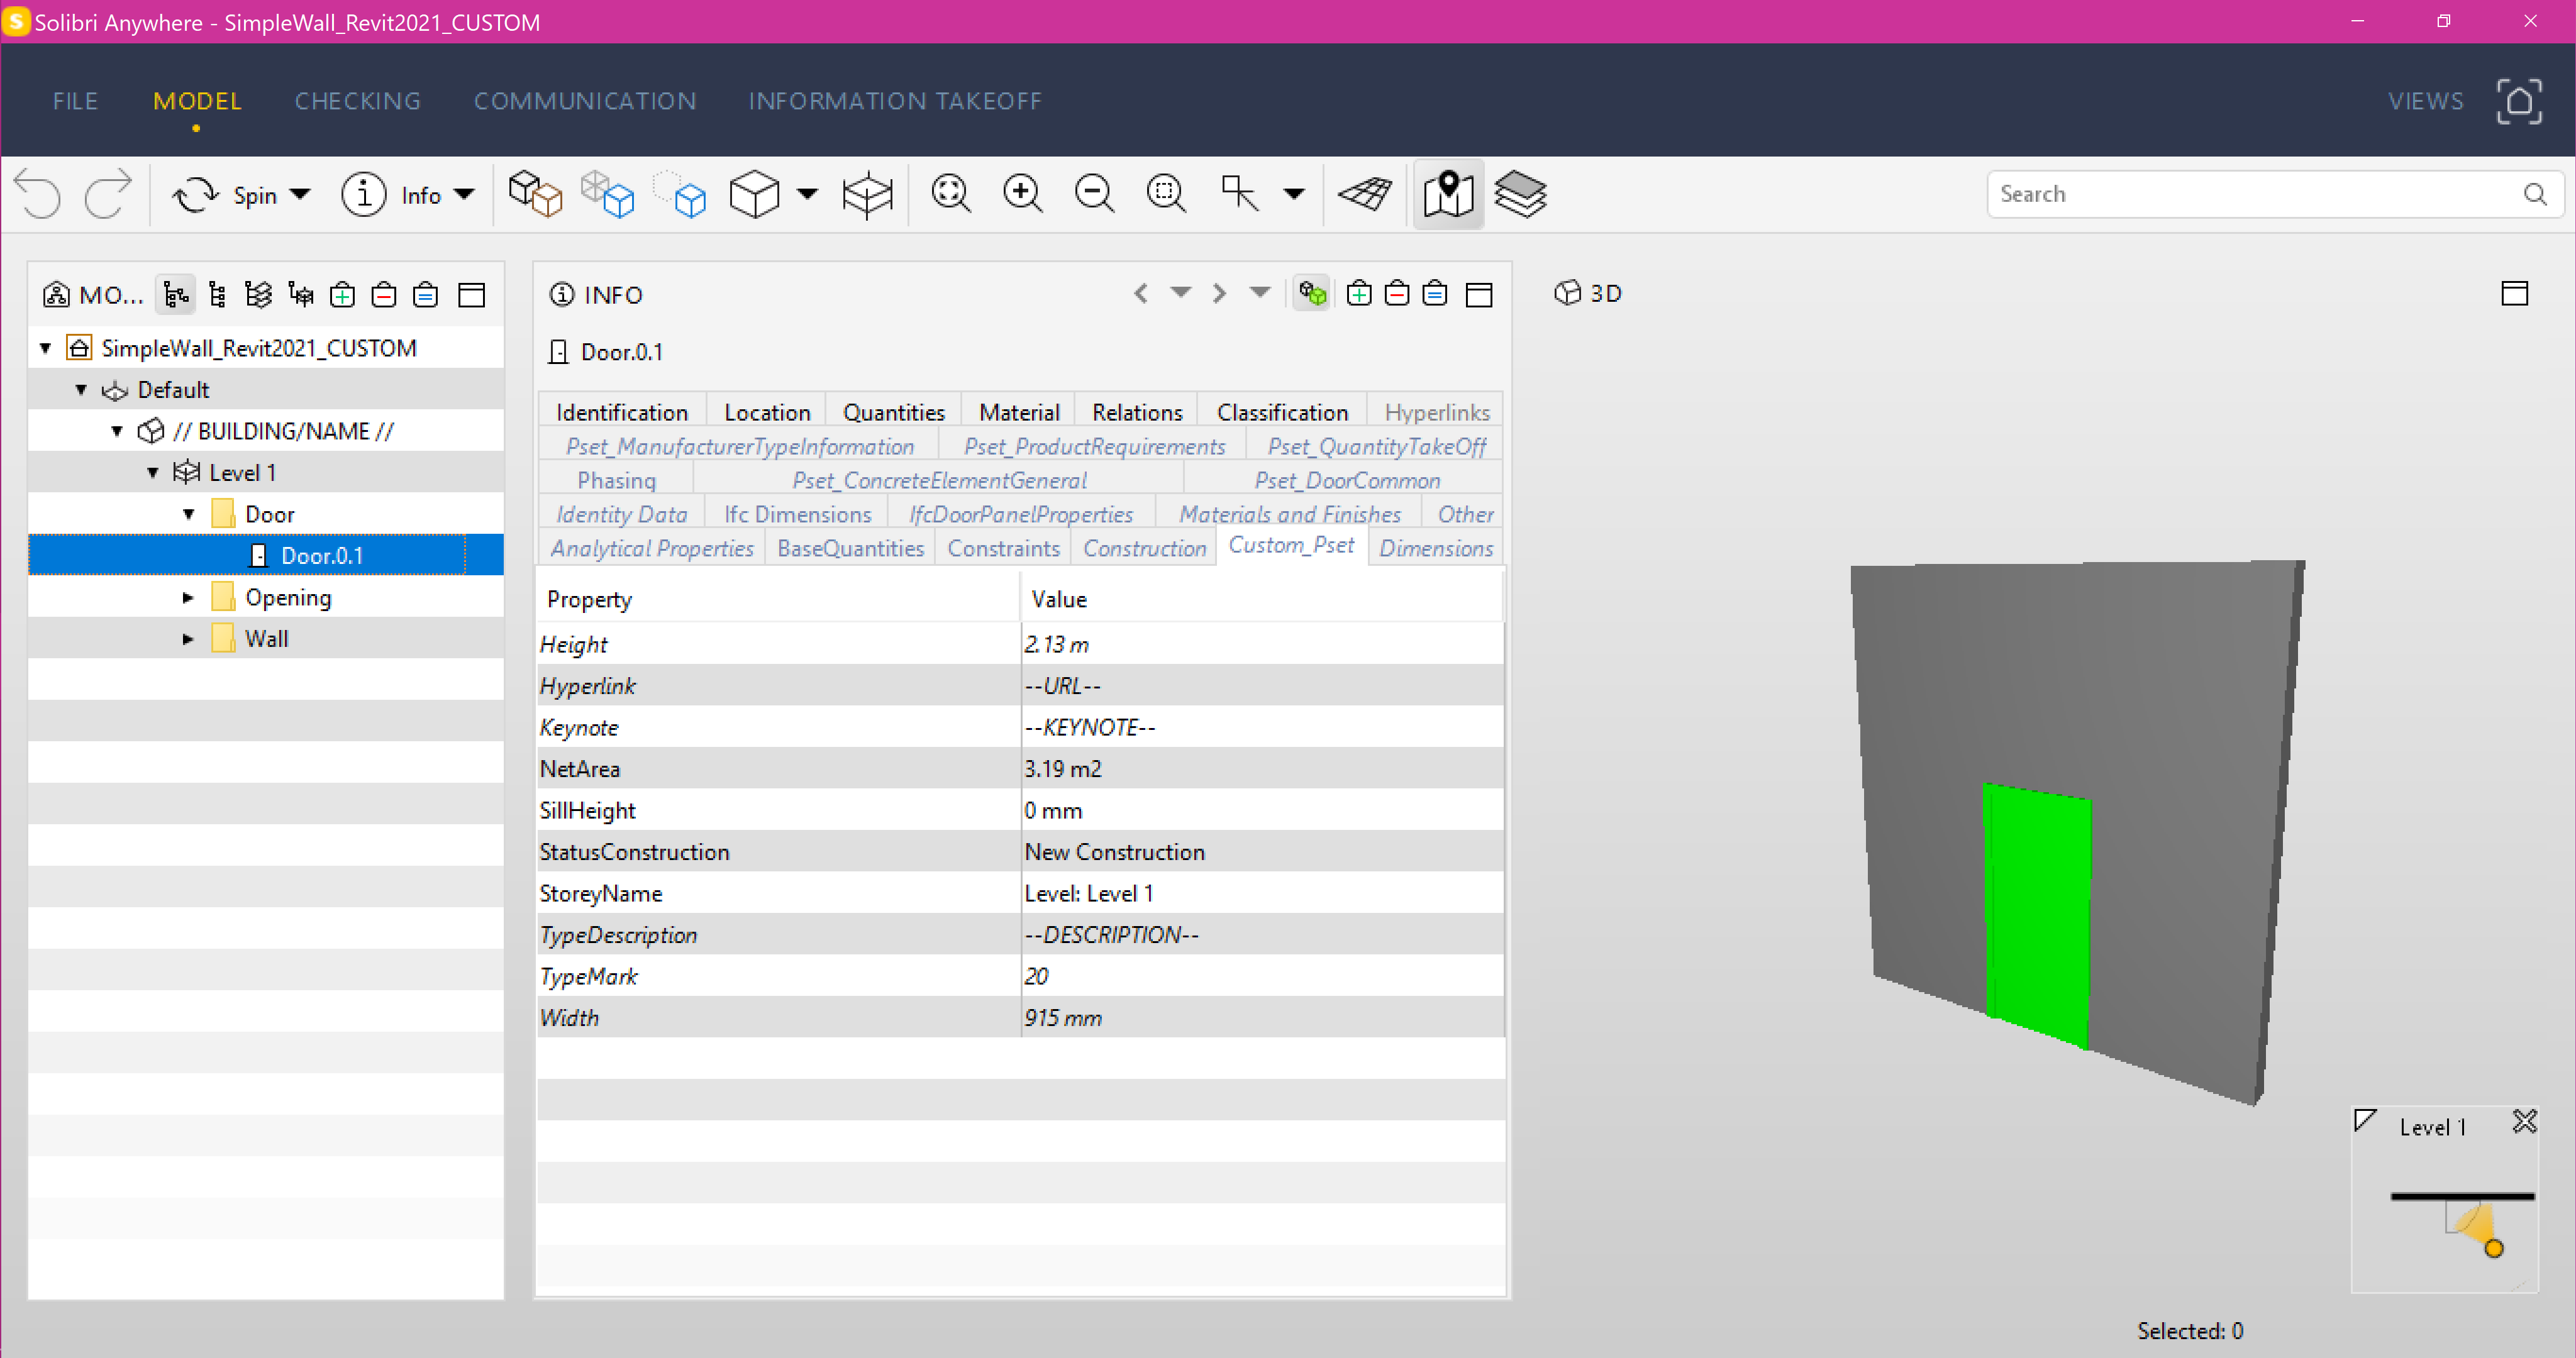
Task: Collapse the Door folder node
Action: pos(188,514)
